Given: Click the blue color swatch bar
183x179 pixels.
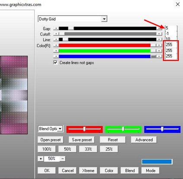Looking at the screenshot, I should click(x=157, y=162).
